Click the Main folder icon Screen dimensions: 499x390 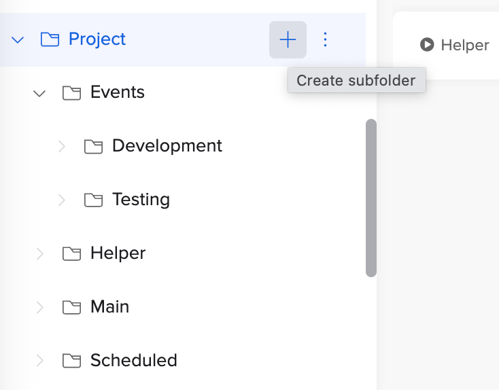71,307
